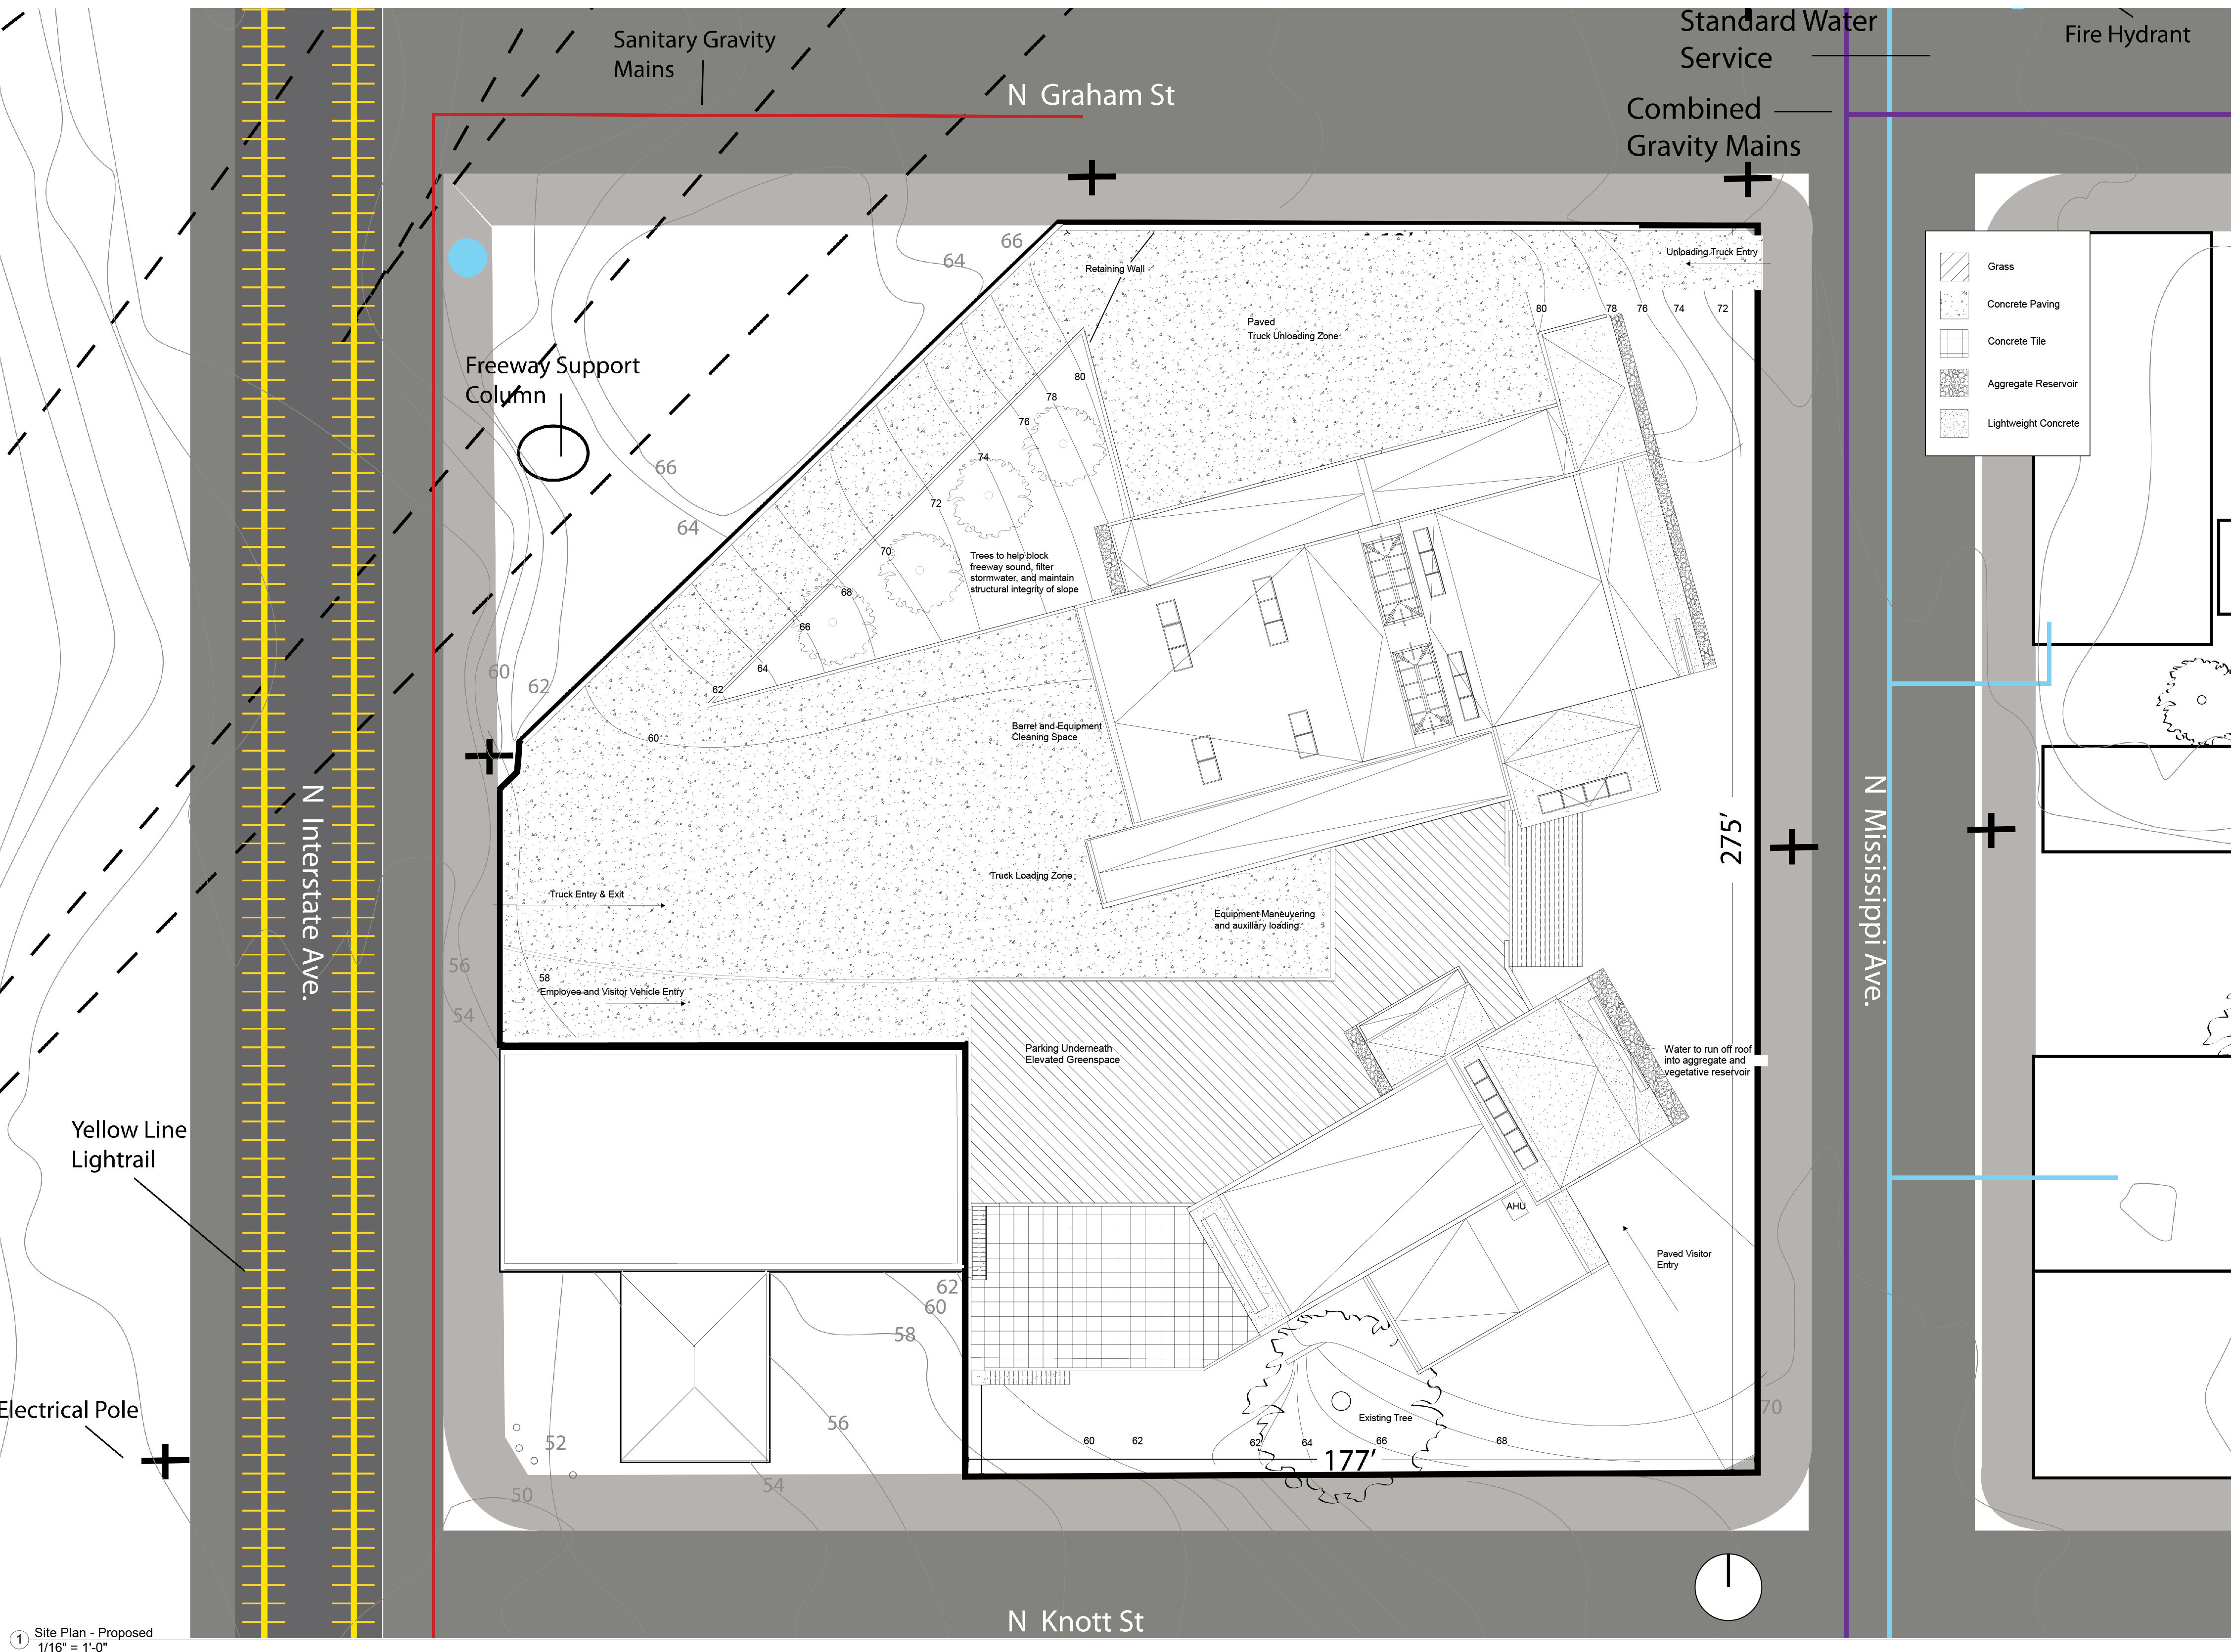Screen dimensions: 2231x1652
Task: Click the Concrete Paving legend swatch
Action: pos(1953,304)
